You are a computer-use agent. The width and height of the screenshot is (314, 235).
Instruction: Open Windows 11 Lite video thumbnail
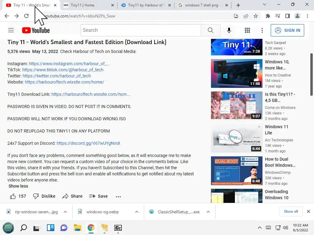click(x=236, y=138)
